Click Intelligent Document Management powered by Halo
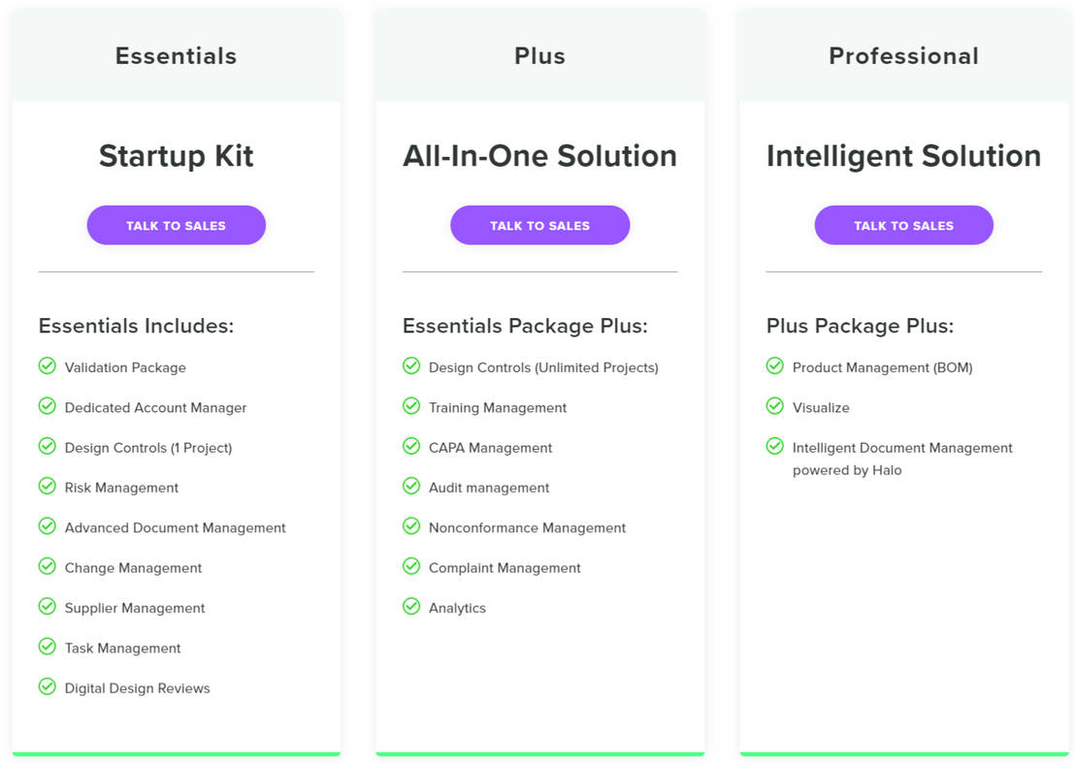 click(901, 458)
